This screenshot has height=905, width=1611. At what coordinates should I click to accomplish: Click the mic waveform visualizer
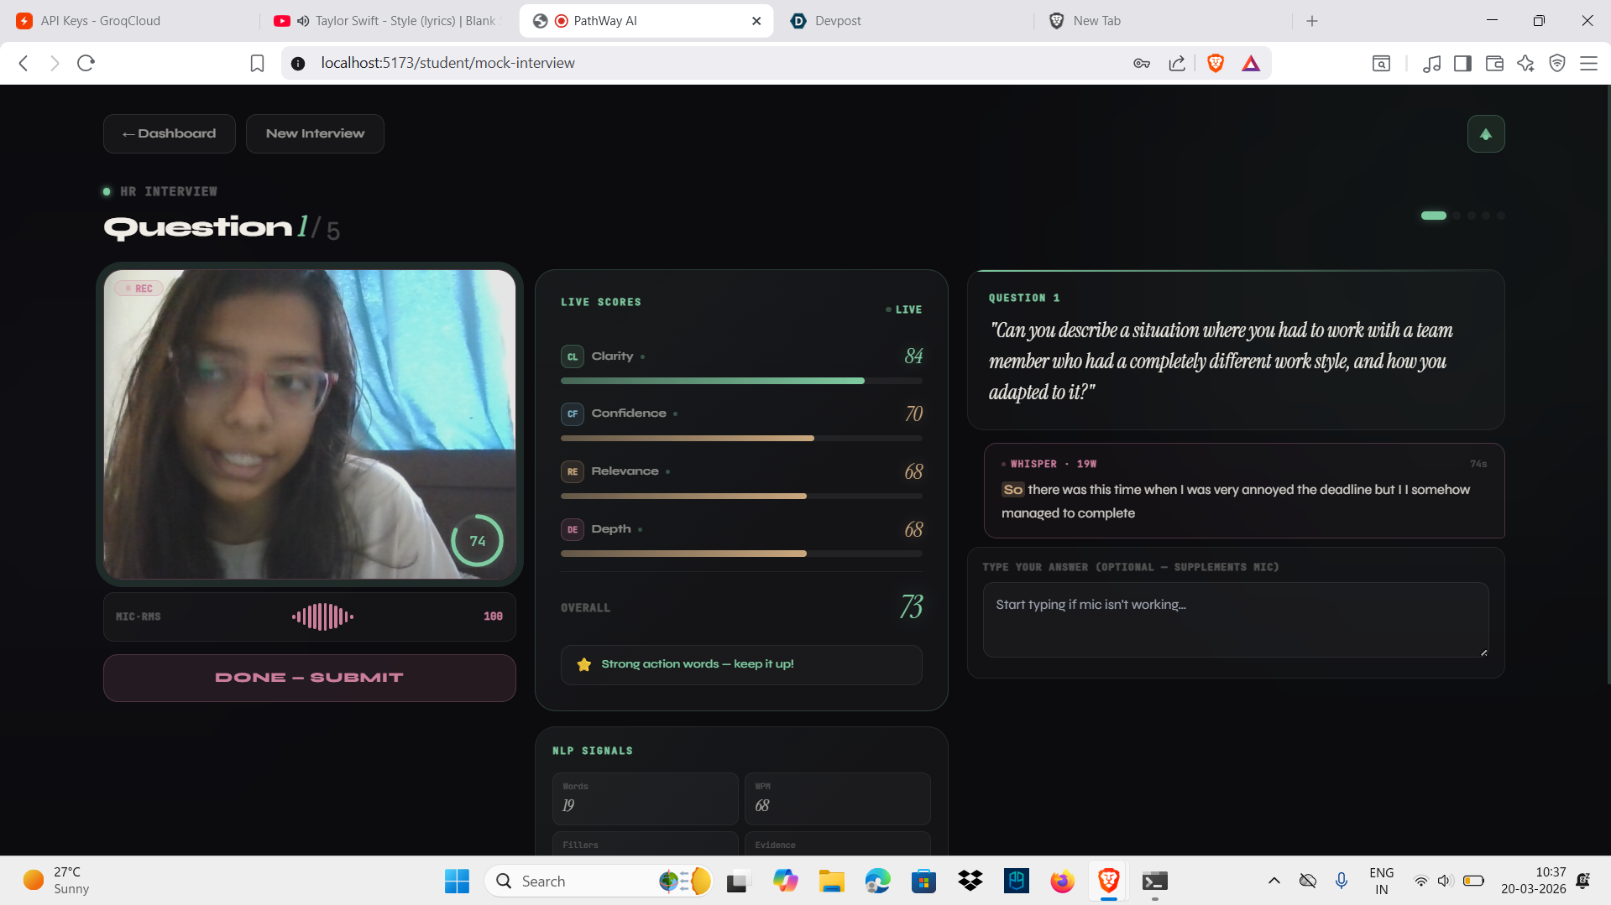point(322,616)
